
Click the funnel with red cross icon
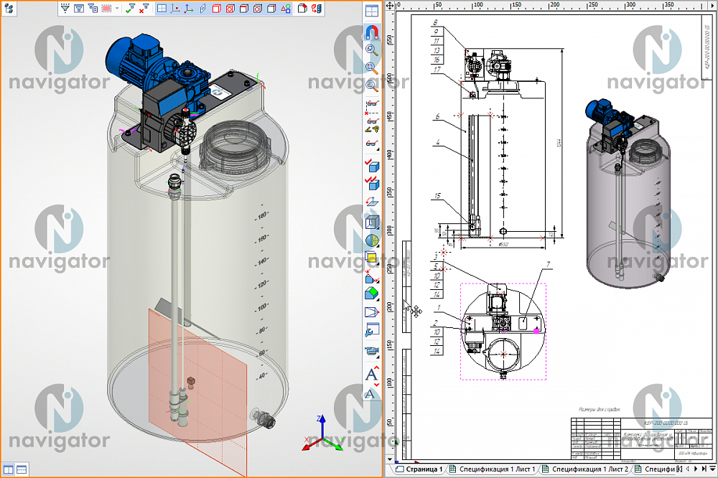tap(144, 8)
